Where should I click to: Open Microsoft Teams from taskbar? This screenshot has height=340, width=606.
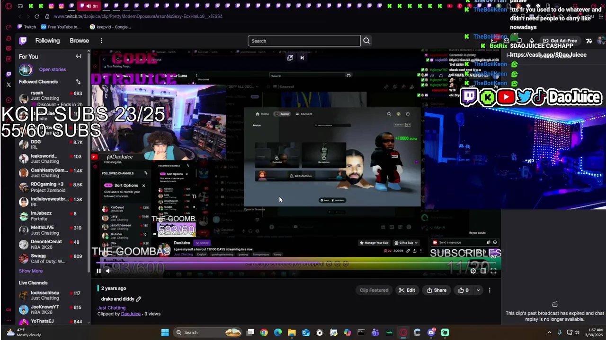[375, 332]
